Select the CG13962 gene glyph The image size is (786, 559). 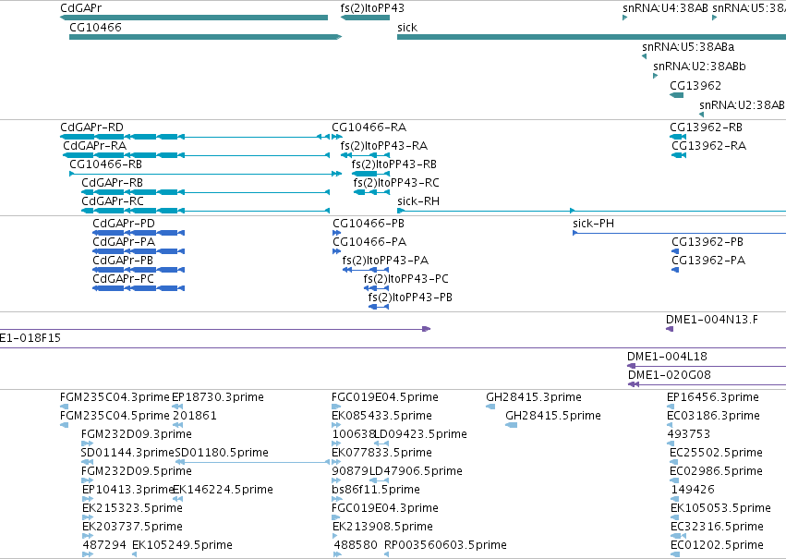(x=677, y=95)
